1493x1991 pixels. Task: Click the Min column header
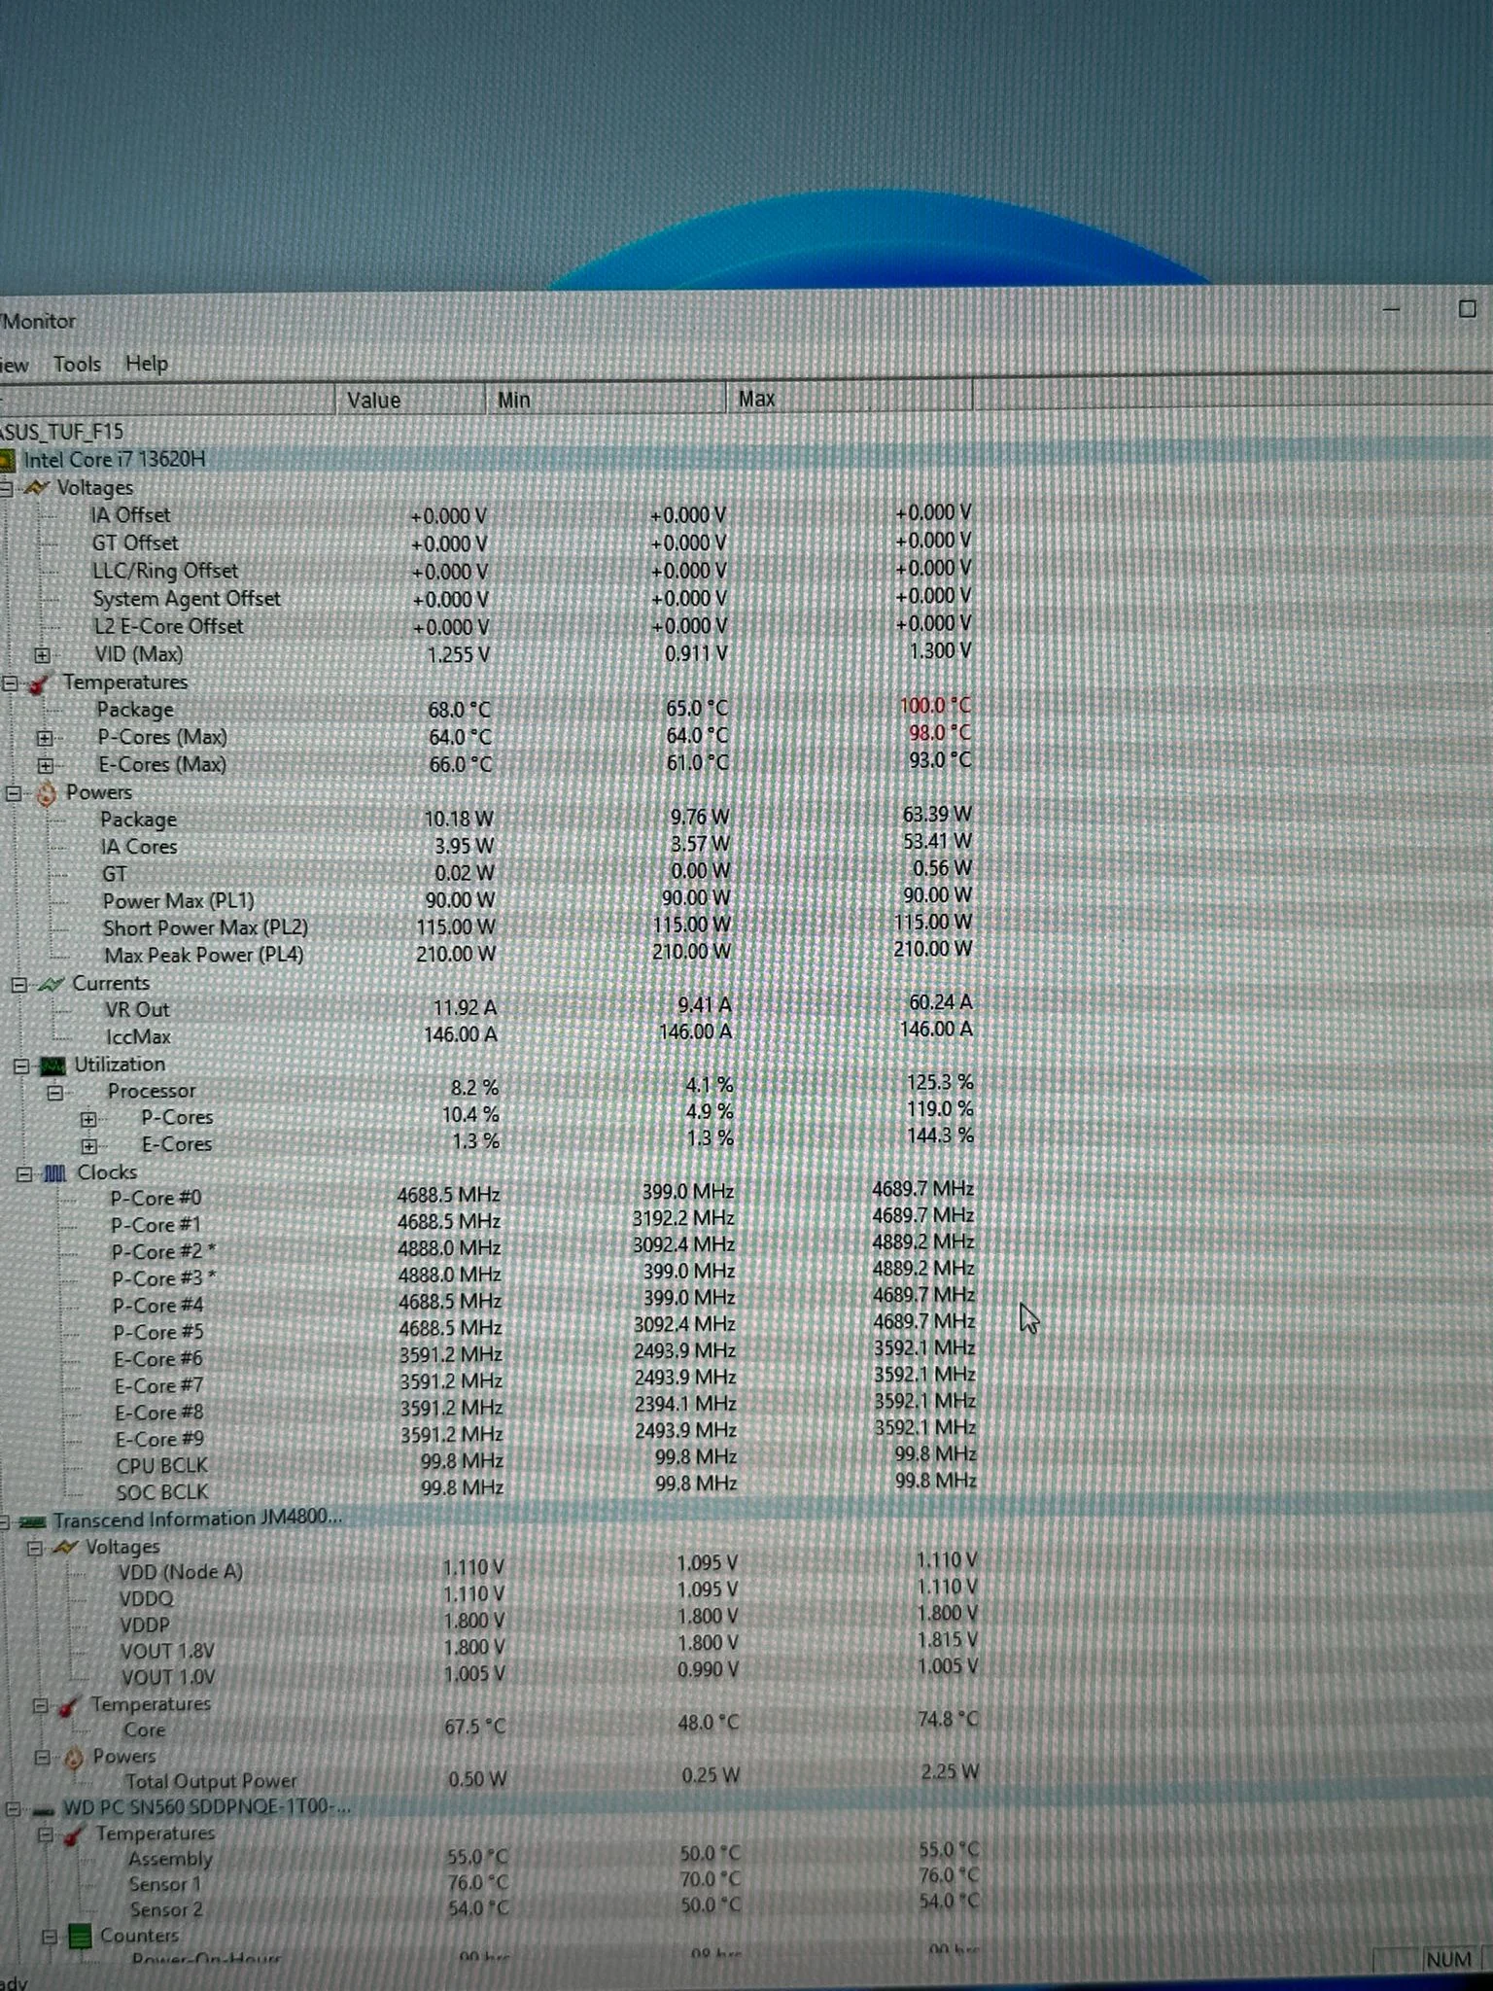[x=605, y=399]
